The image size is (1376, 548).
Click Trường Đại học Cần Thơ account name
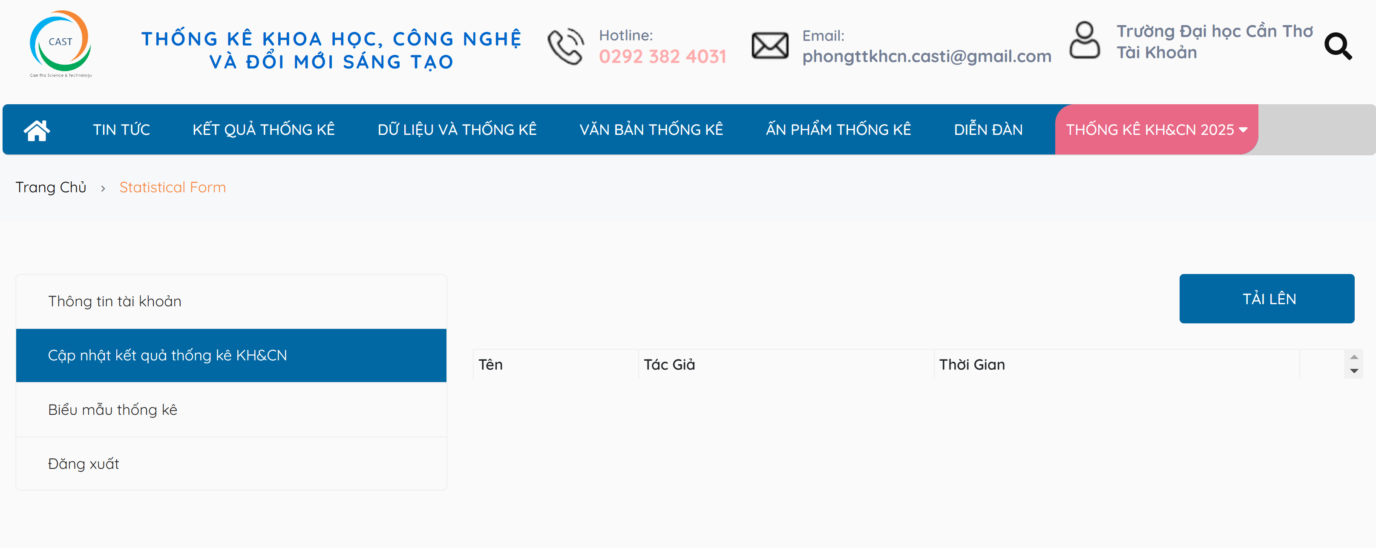coord(1214,31)
